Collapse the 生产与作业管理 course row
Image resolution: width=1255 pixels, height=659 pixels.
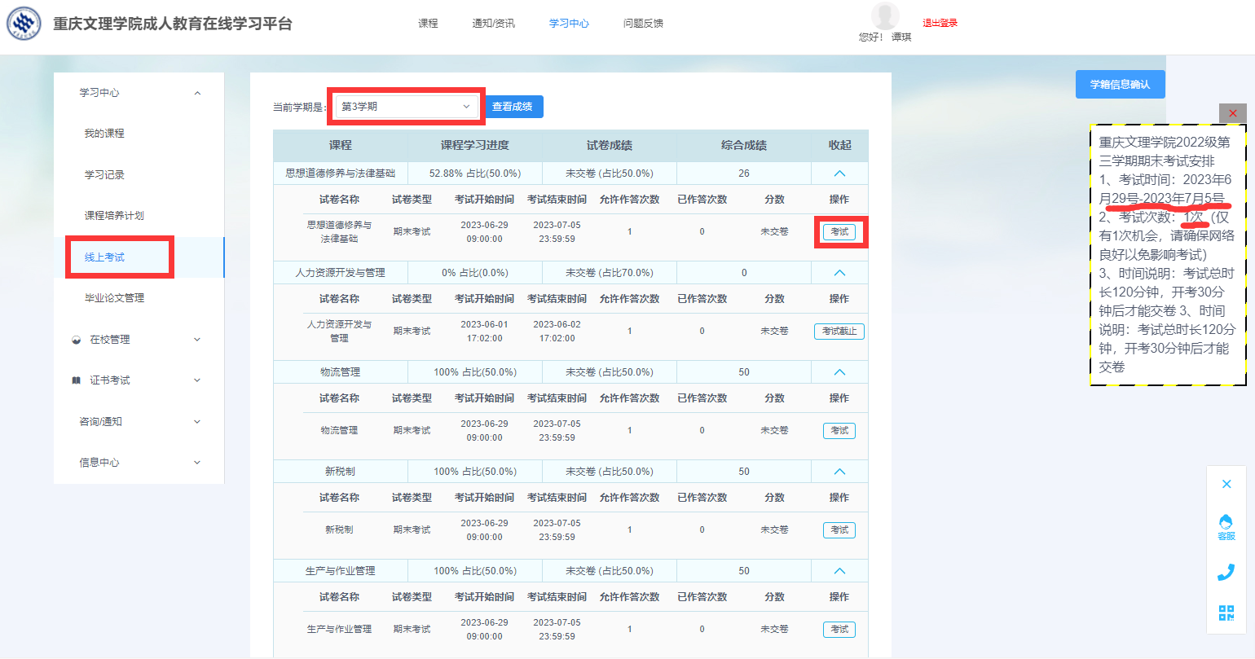click(839, 571)
